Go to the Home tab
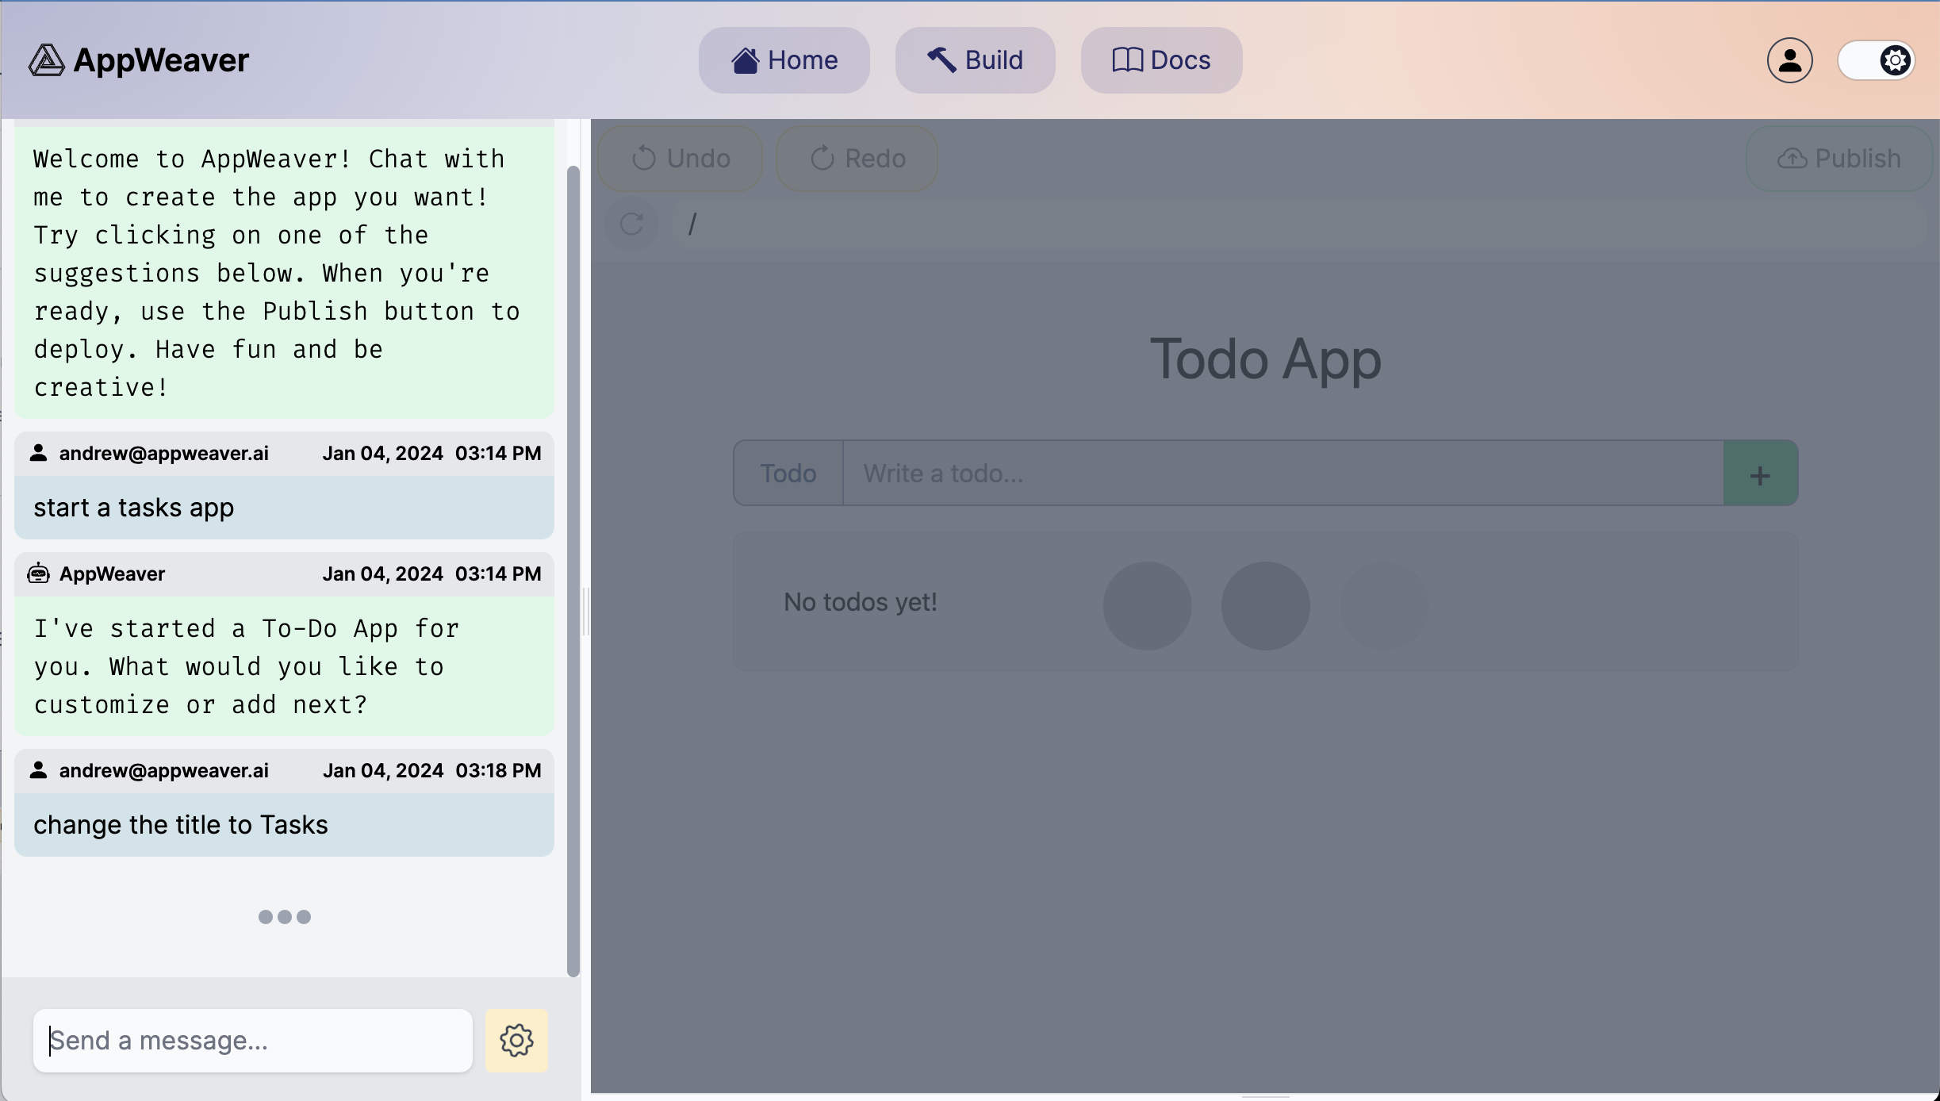 [784, 60]
